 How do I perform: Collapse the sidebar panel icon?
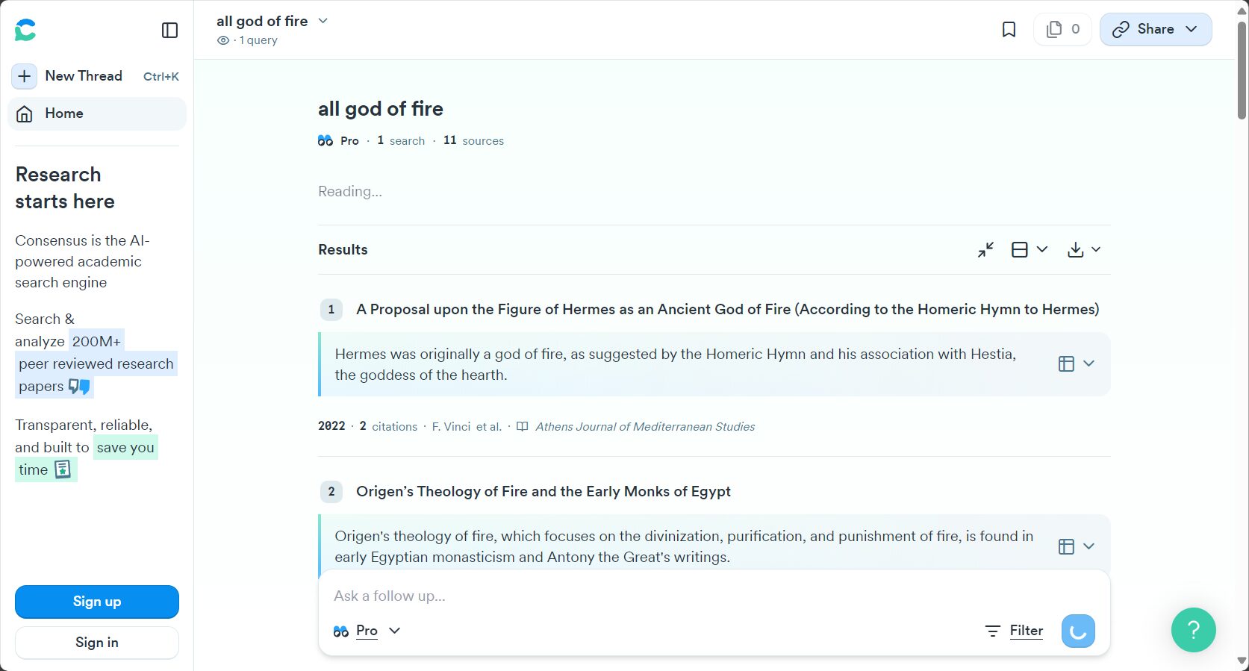click(169, 30)
